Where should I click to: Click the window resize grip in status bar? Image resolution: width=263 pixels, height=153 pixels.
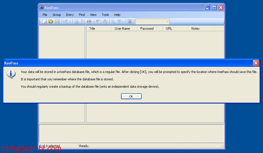click(x=222, y=146)
